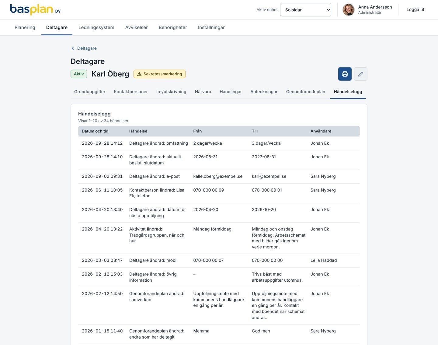The height and width of the screenshot is (345, 438).
Task: Open the Anteckningar tab
Action: coord(264,92)
